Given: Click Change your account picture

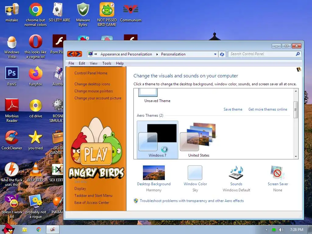Looking at the screenshot, I should pyautogui.click(x=98, y=98).
